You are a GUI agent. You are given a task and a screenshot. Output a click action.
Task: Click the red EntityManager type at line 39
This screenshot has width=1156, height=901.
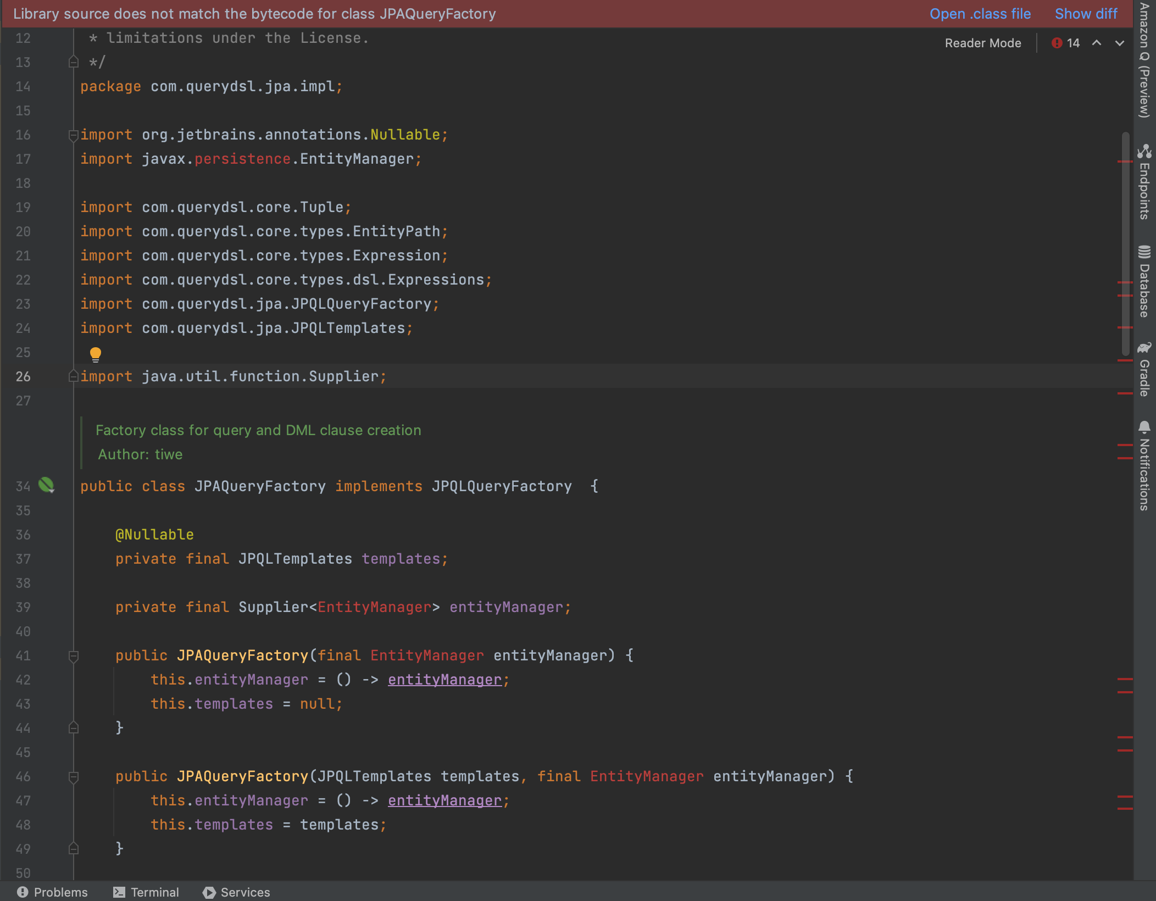[374, 607]
